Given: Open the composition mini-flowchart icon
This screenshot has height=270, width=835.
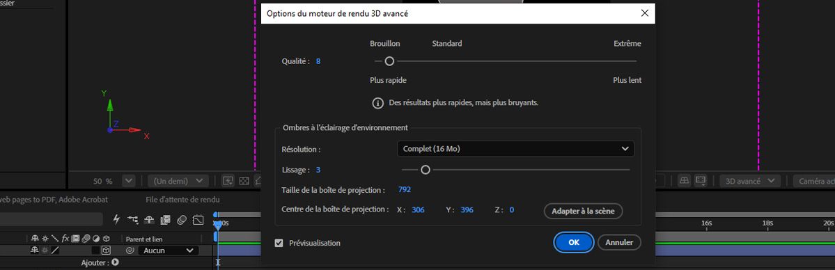Looking at the screenshot, I should pyautogui.click(x=133, y=219).
